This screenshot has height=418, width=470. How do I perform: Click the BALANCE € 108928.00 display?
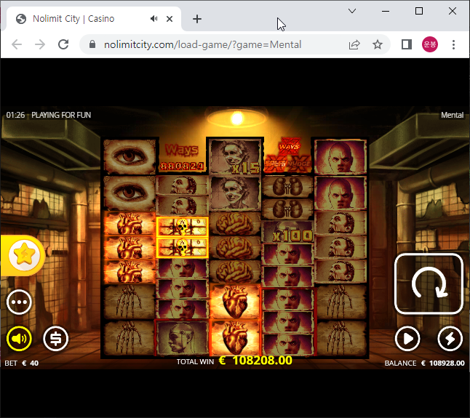pyautogui.click(x=424, y=363)
